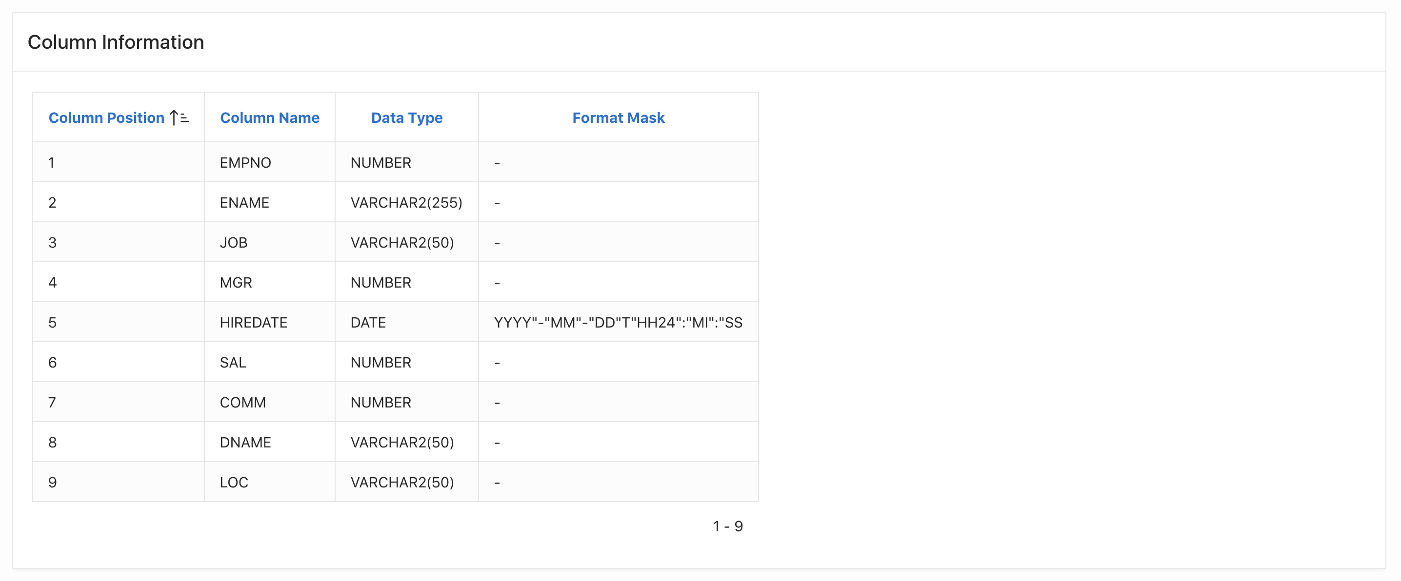Click the Format Mask column header

618,118
